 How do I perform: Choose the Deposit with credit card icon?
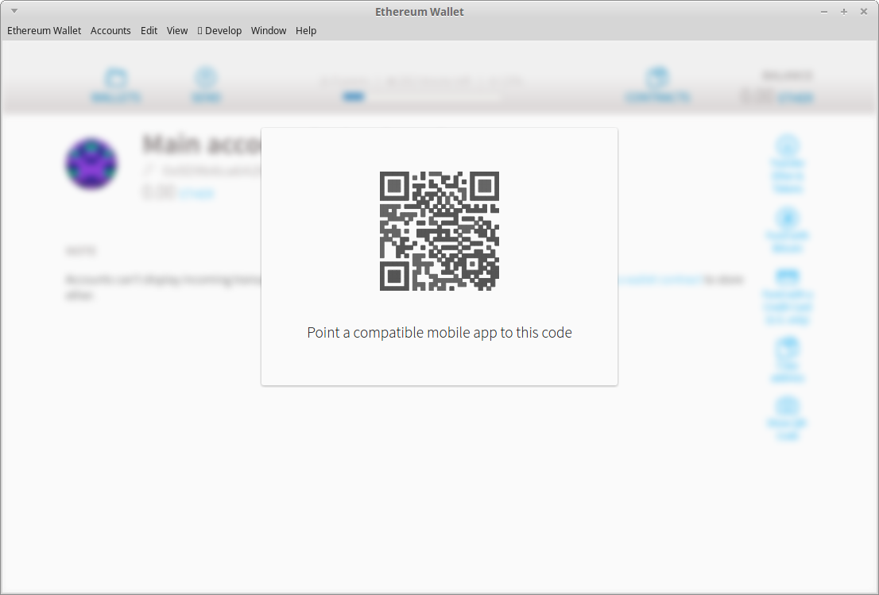787,277
